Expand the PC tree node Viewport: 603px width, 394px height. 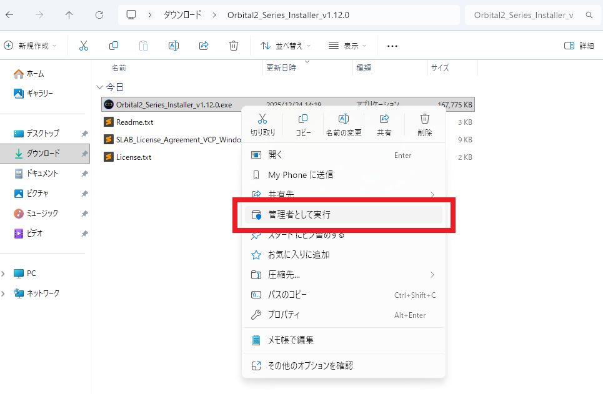[4, 273]
